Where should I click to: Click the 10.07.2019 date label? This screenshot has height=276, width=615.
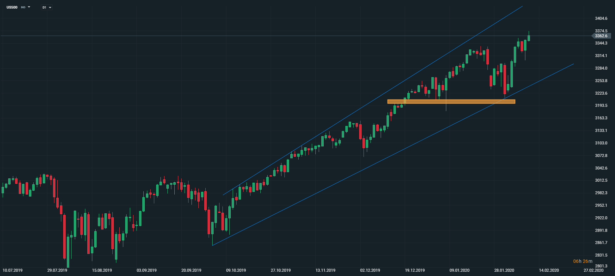pyautogui.click(x=13, y=270)
